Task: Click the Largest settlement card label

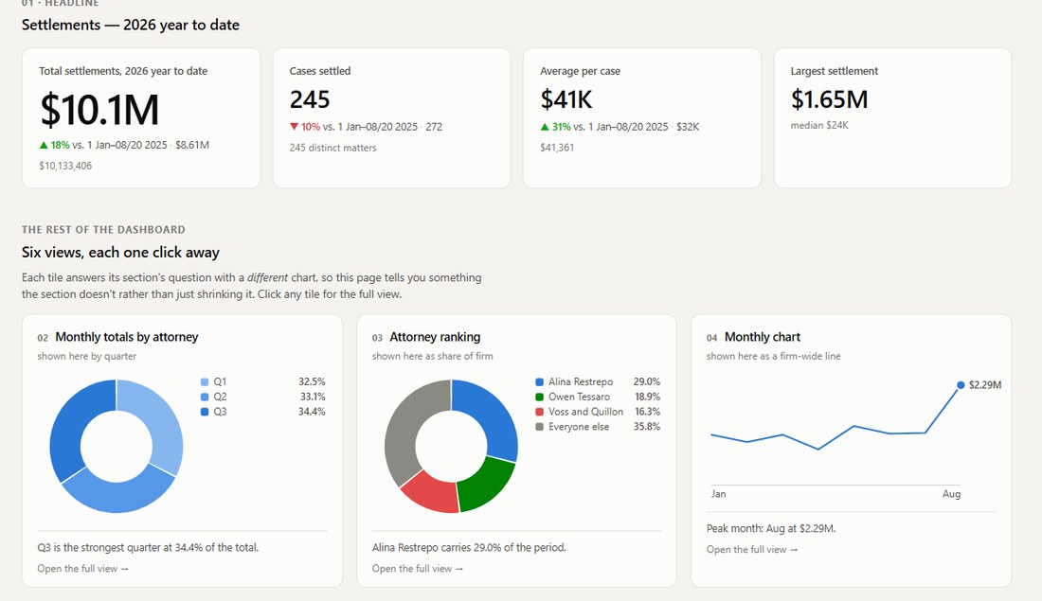Action: pyautogui.click(x=834, y=71)
